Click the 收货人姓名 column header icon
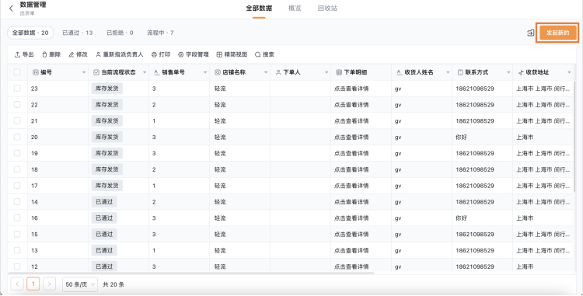This screenshot has width=583, height=296. click(x=400, y=72)
